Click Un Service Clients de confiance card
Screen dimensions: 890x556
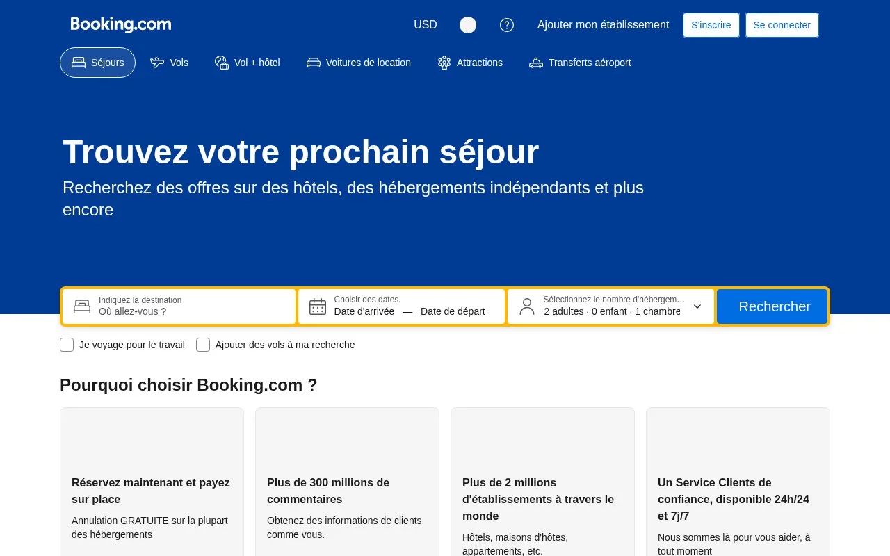pyautogui.click(x=738, y=482)
